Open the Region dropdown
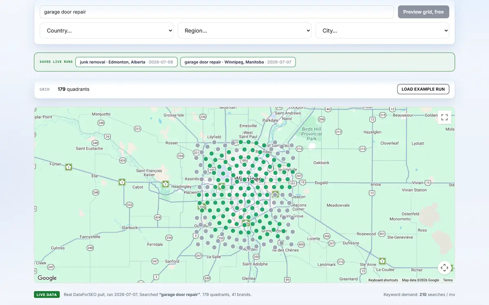489x305 pixels. pos(244,30)
